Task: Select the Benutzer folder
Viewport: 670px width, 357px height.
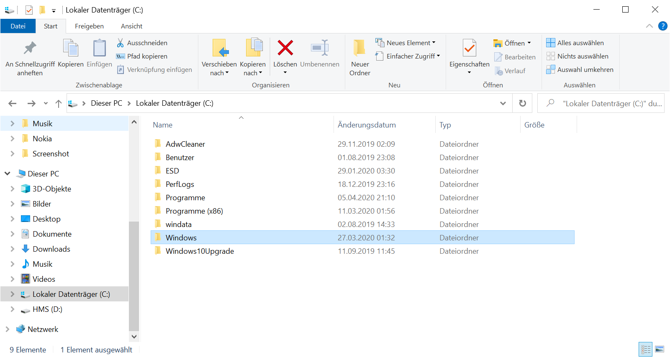Action: [x=180, y=157]
